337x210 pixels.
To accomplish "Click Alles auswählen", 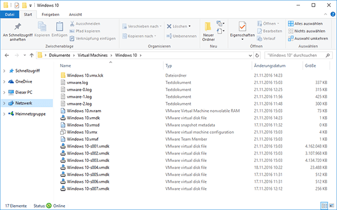I will point(305,24).
